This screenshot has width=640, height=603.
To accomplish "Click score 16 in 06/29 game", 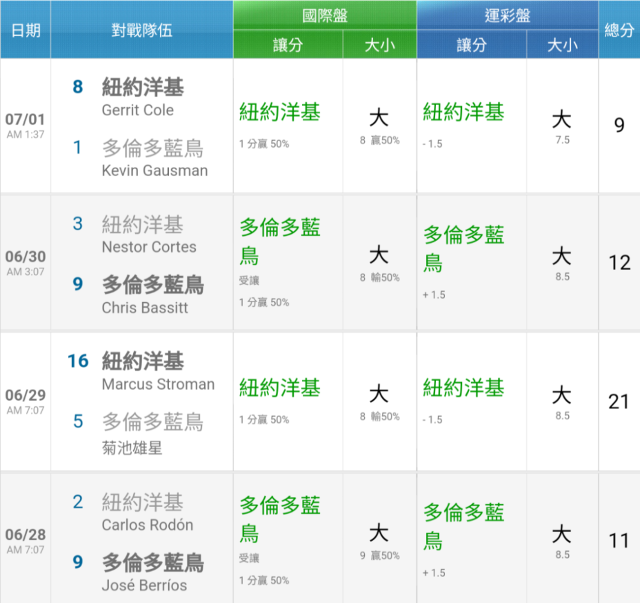I will (x=78, y=361).
